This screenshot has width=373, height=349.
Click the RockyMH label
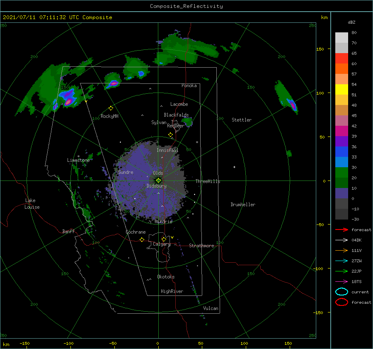coord(109,116)
